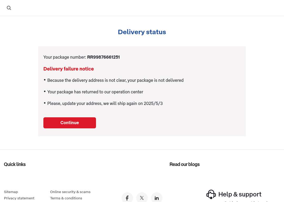Click the red Continue button
284x202 pixels.
tap(69, 123)
